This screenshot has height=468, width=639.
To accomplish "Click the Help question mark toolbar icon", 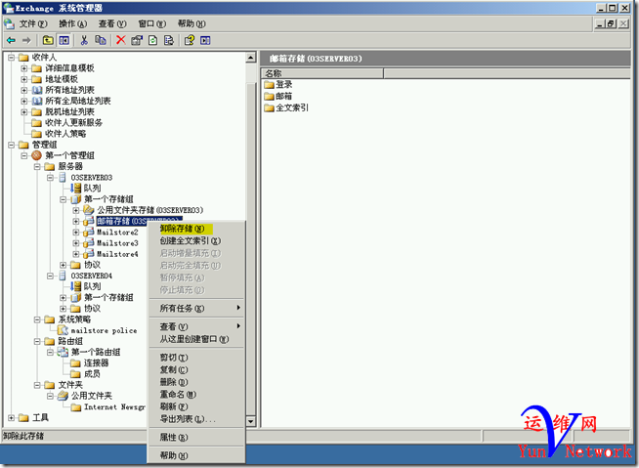I will pos(190,40).
